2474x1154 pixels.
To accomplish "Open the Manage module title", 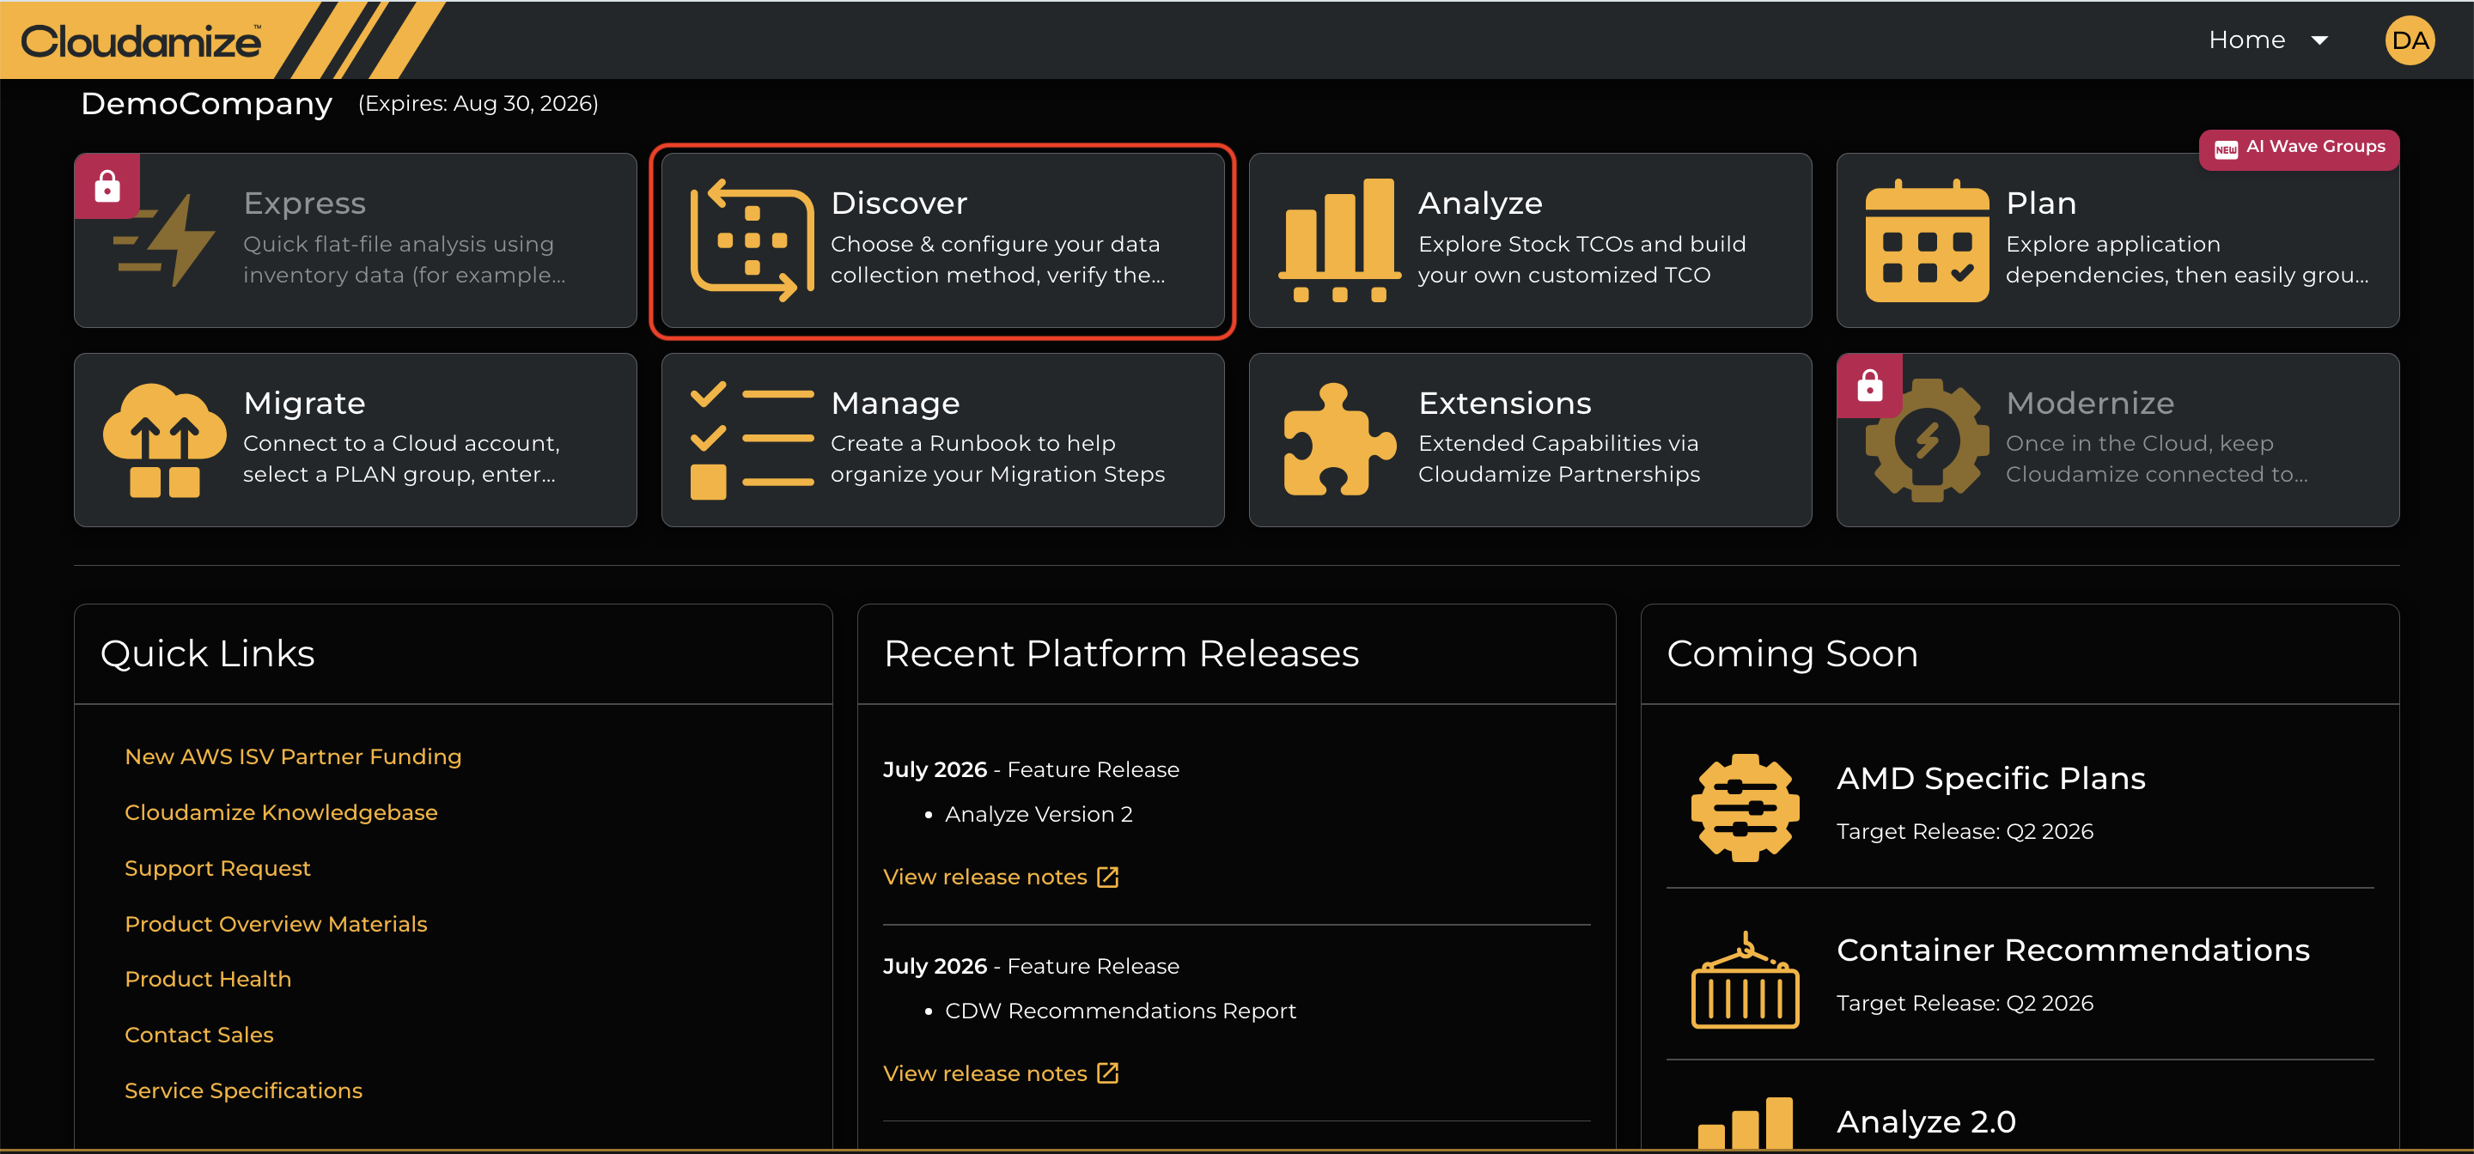I will pyautogui.click(x=895, y=404).
